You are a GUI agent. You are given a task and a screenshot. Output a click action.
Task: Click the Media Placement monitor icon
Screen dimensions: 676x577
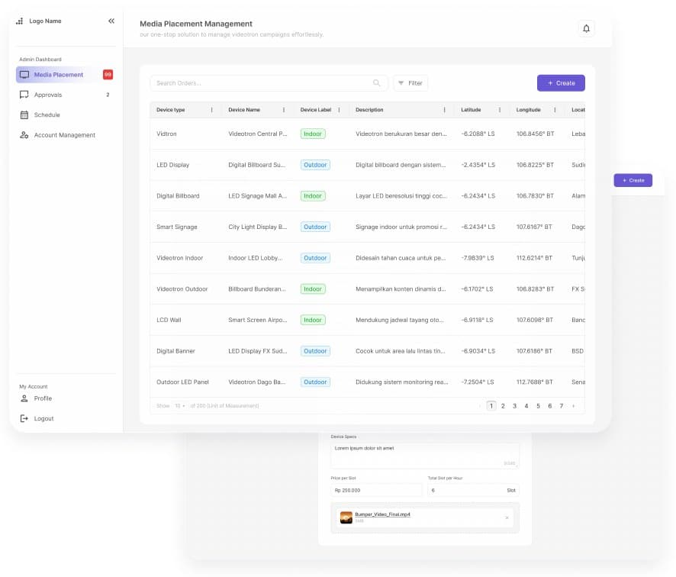click(x=24, y=75)
